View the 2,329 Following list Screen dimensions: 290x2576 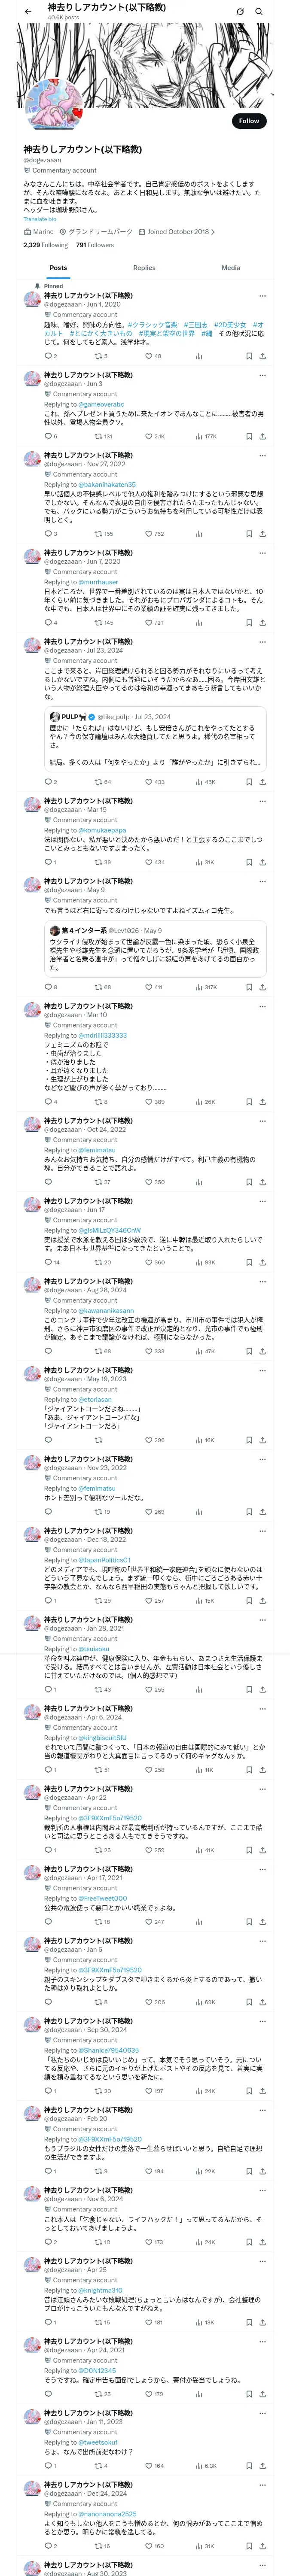(x=46, y=245)
